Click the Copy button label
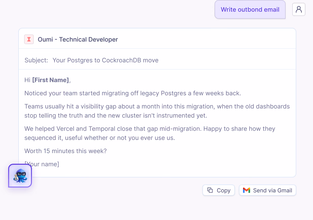This screenshot has width=313, height=220. point(223,190)
